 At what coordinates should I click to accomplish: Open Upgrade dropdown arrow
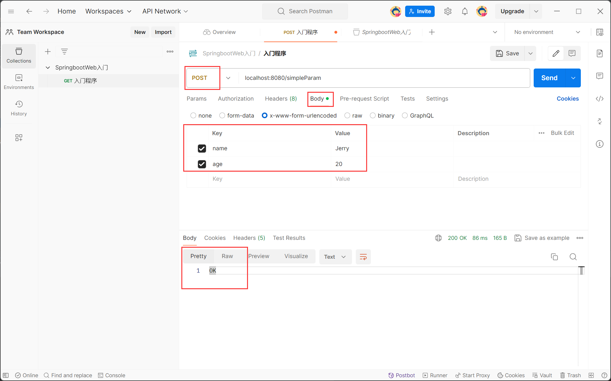(x=536, y=11)
